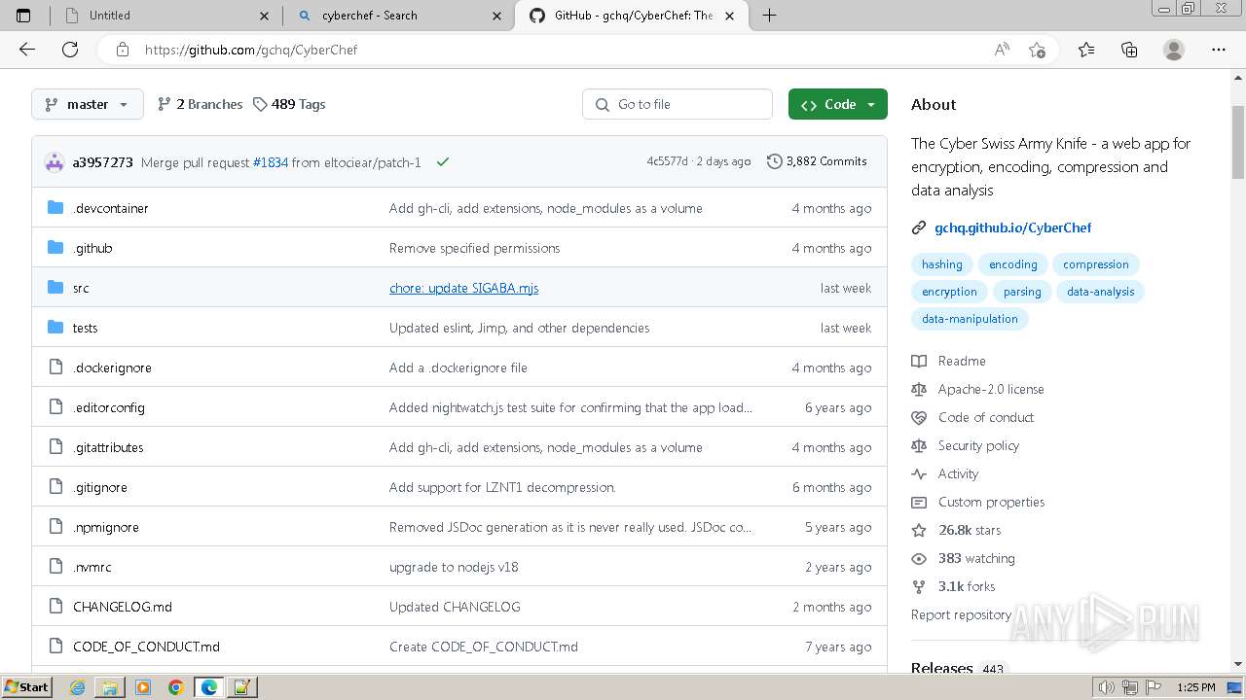Launch Chrome from the taskbar
Viewport: 1246px width, 700px height.
click(x=175, y=687)
